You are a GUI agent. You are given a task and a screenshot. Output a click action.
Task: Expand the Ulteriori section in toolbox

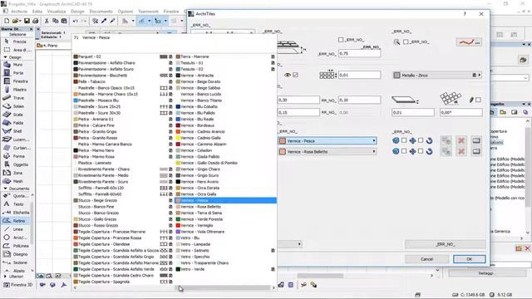[5, 277]
